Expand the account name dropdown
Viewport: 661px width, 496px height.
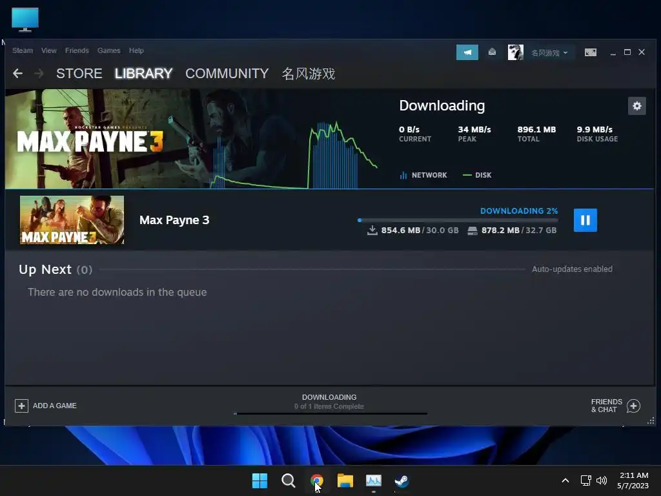[x=549, y=53]
